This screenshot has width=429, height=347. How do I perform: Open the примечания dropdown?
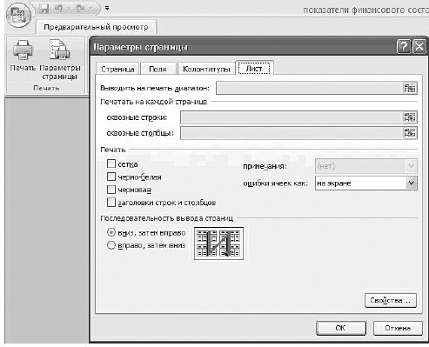pyautogui.click(x=366, y=166)
